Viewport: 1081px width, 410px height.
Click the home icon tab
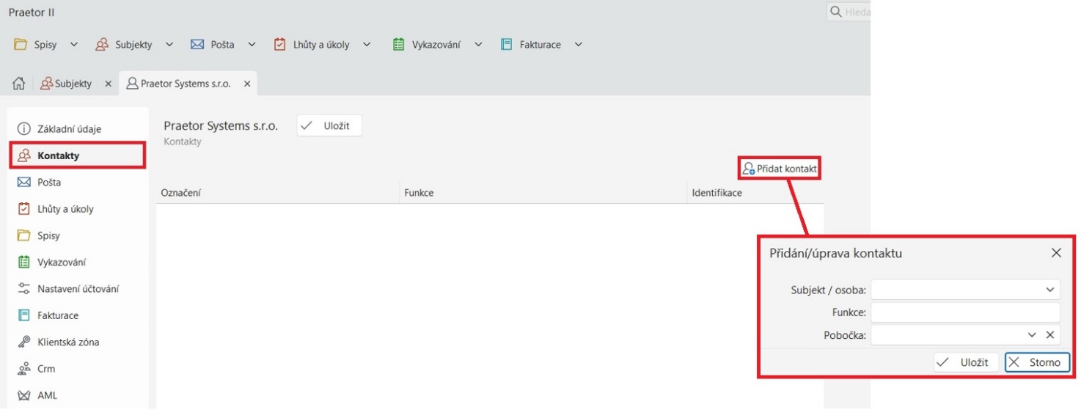coord(19,84)
